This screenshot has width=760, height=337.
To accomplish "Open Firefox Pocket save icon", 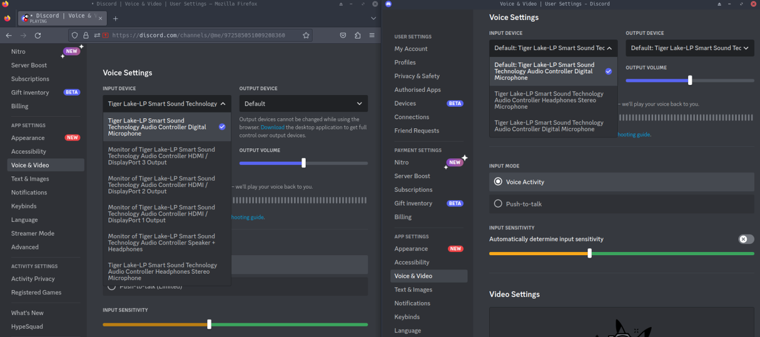I will point(343,36).
